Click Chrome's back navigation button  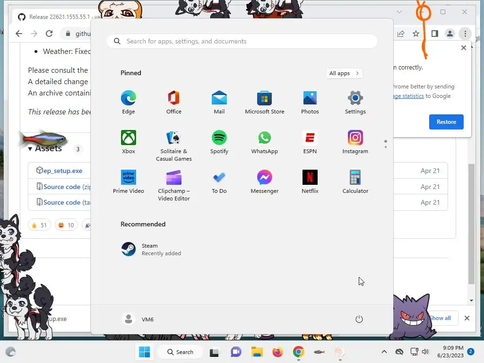point(19,34)
